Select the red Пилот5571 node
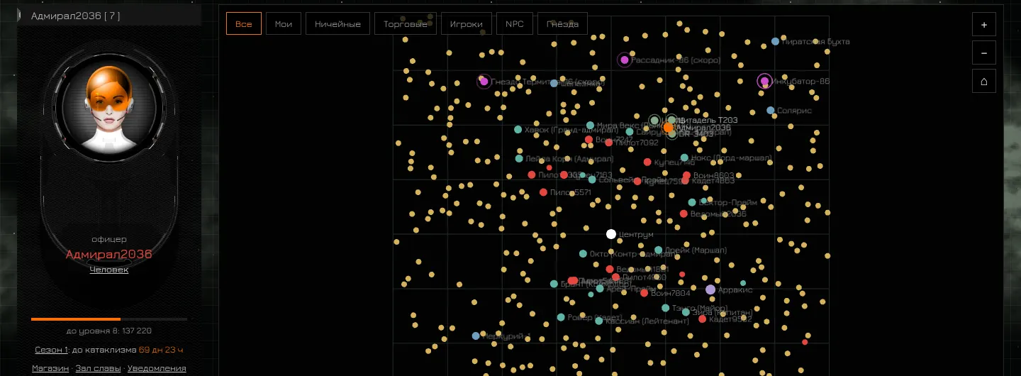Screen dimensions: 1021x376 click(543, 192)
